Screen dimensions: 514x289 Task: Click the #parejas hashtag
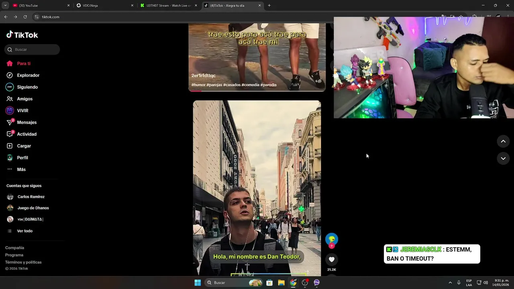[x=214, y=85]
